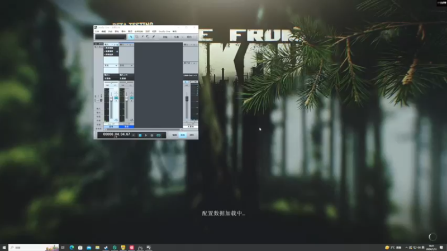Click the console horizontal scrollbar

144,129
